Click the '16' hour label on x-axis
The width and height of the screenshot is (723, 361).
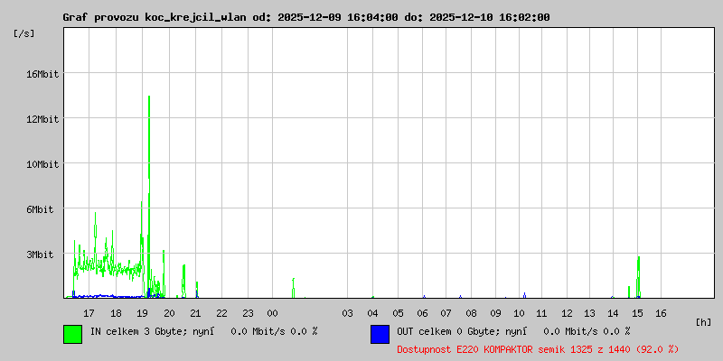coord(661,313)
